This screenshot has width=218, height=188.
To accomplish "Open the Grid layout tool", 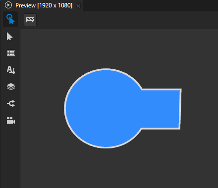I will [x=11, y=53].
